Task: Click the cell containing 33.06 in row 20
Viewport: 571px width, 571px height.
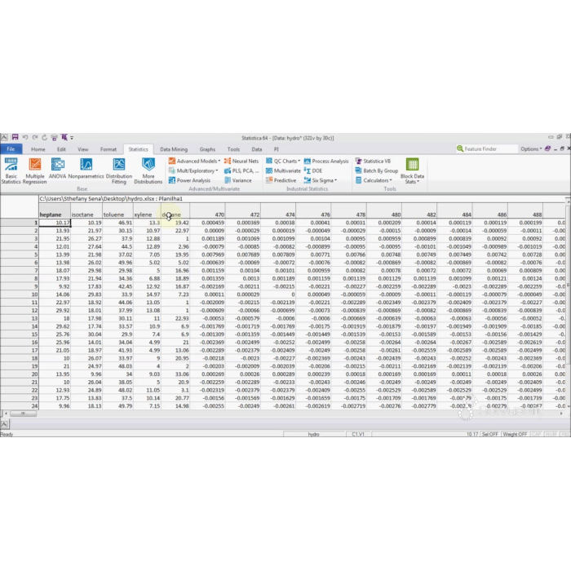Action: point(175,374)
